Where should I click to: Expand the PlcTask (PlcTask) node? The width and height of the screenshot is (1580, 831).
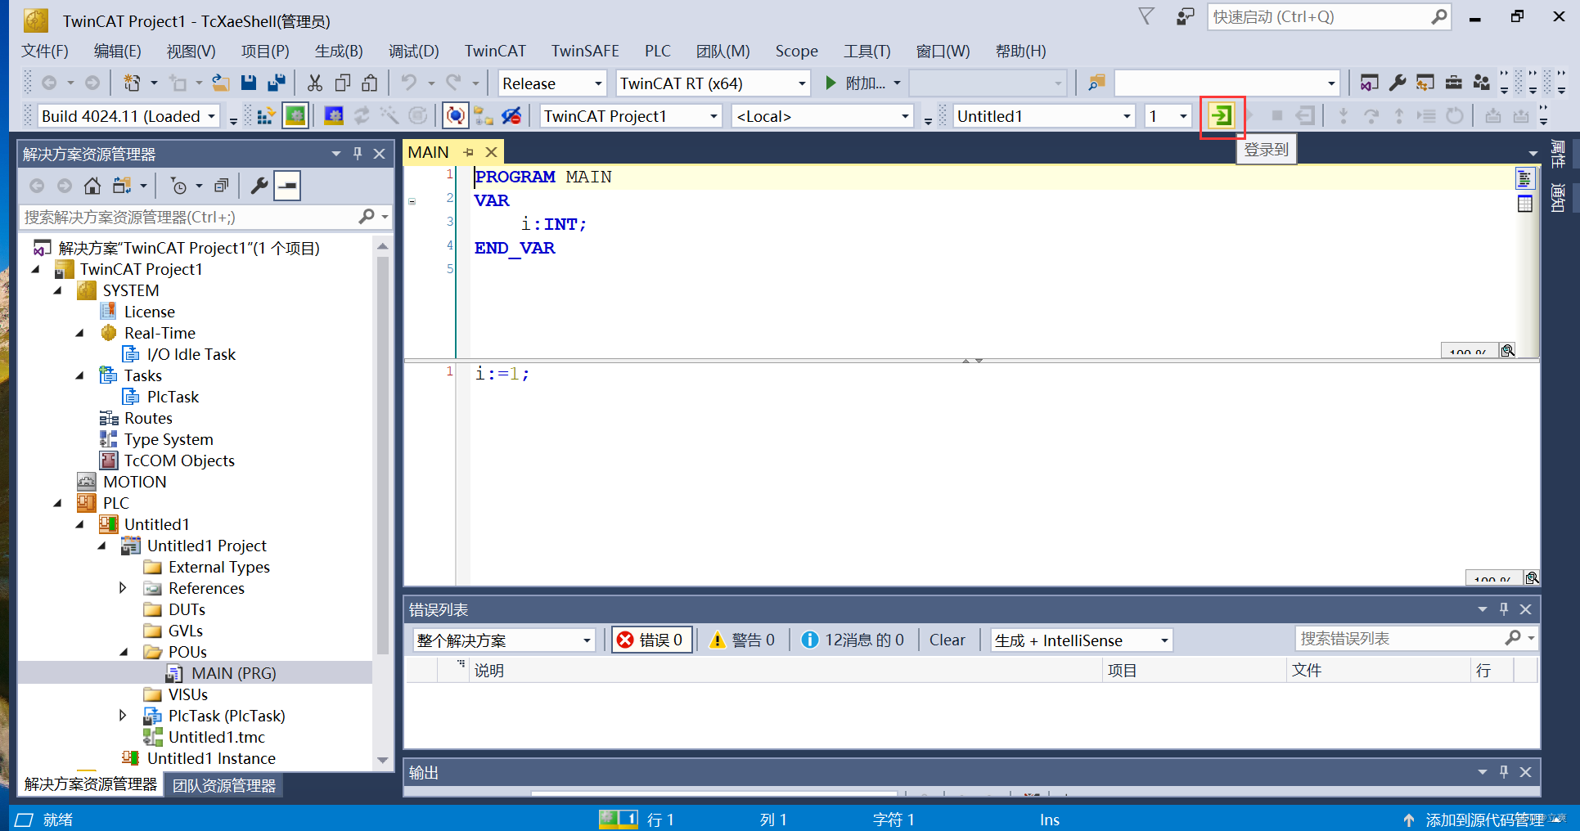tap(123, 716)
